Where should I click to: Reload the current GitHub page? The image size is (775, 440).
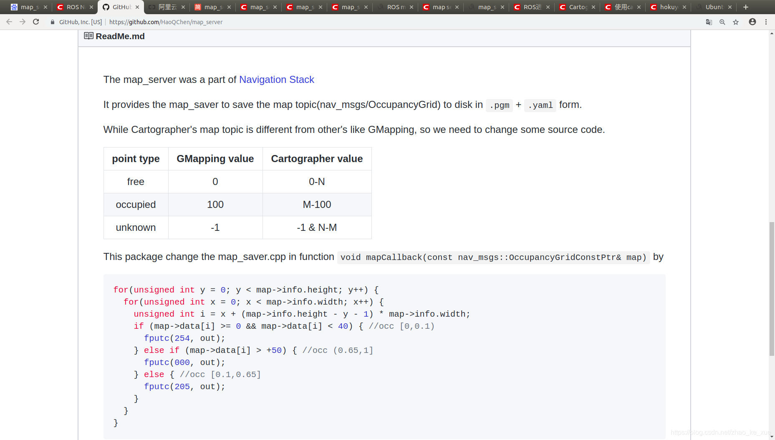pos(36,22)
